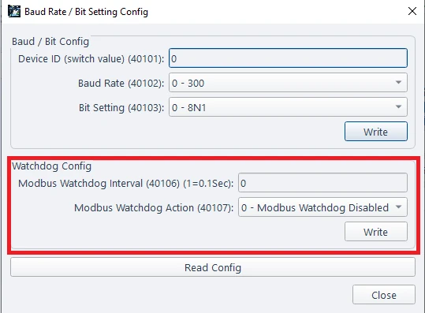Select the "0 - 8N1" bit setting value

[189, 107]
